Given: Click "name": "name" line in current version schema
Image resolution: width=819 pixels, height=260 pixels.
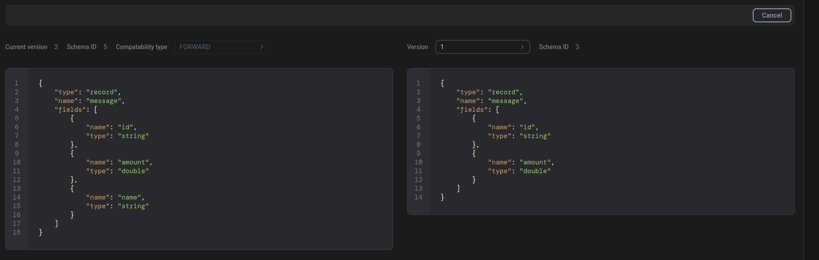Looking at the screenshot, I should point(115,197).
